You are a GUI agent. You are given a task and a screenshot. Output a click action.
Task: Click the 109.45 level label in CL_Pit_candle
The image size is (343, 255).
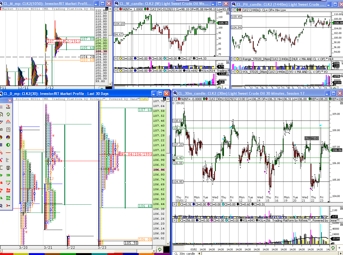(236, 17)
